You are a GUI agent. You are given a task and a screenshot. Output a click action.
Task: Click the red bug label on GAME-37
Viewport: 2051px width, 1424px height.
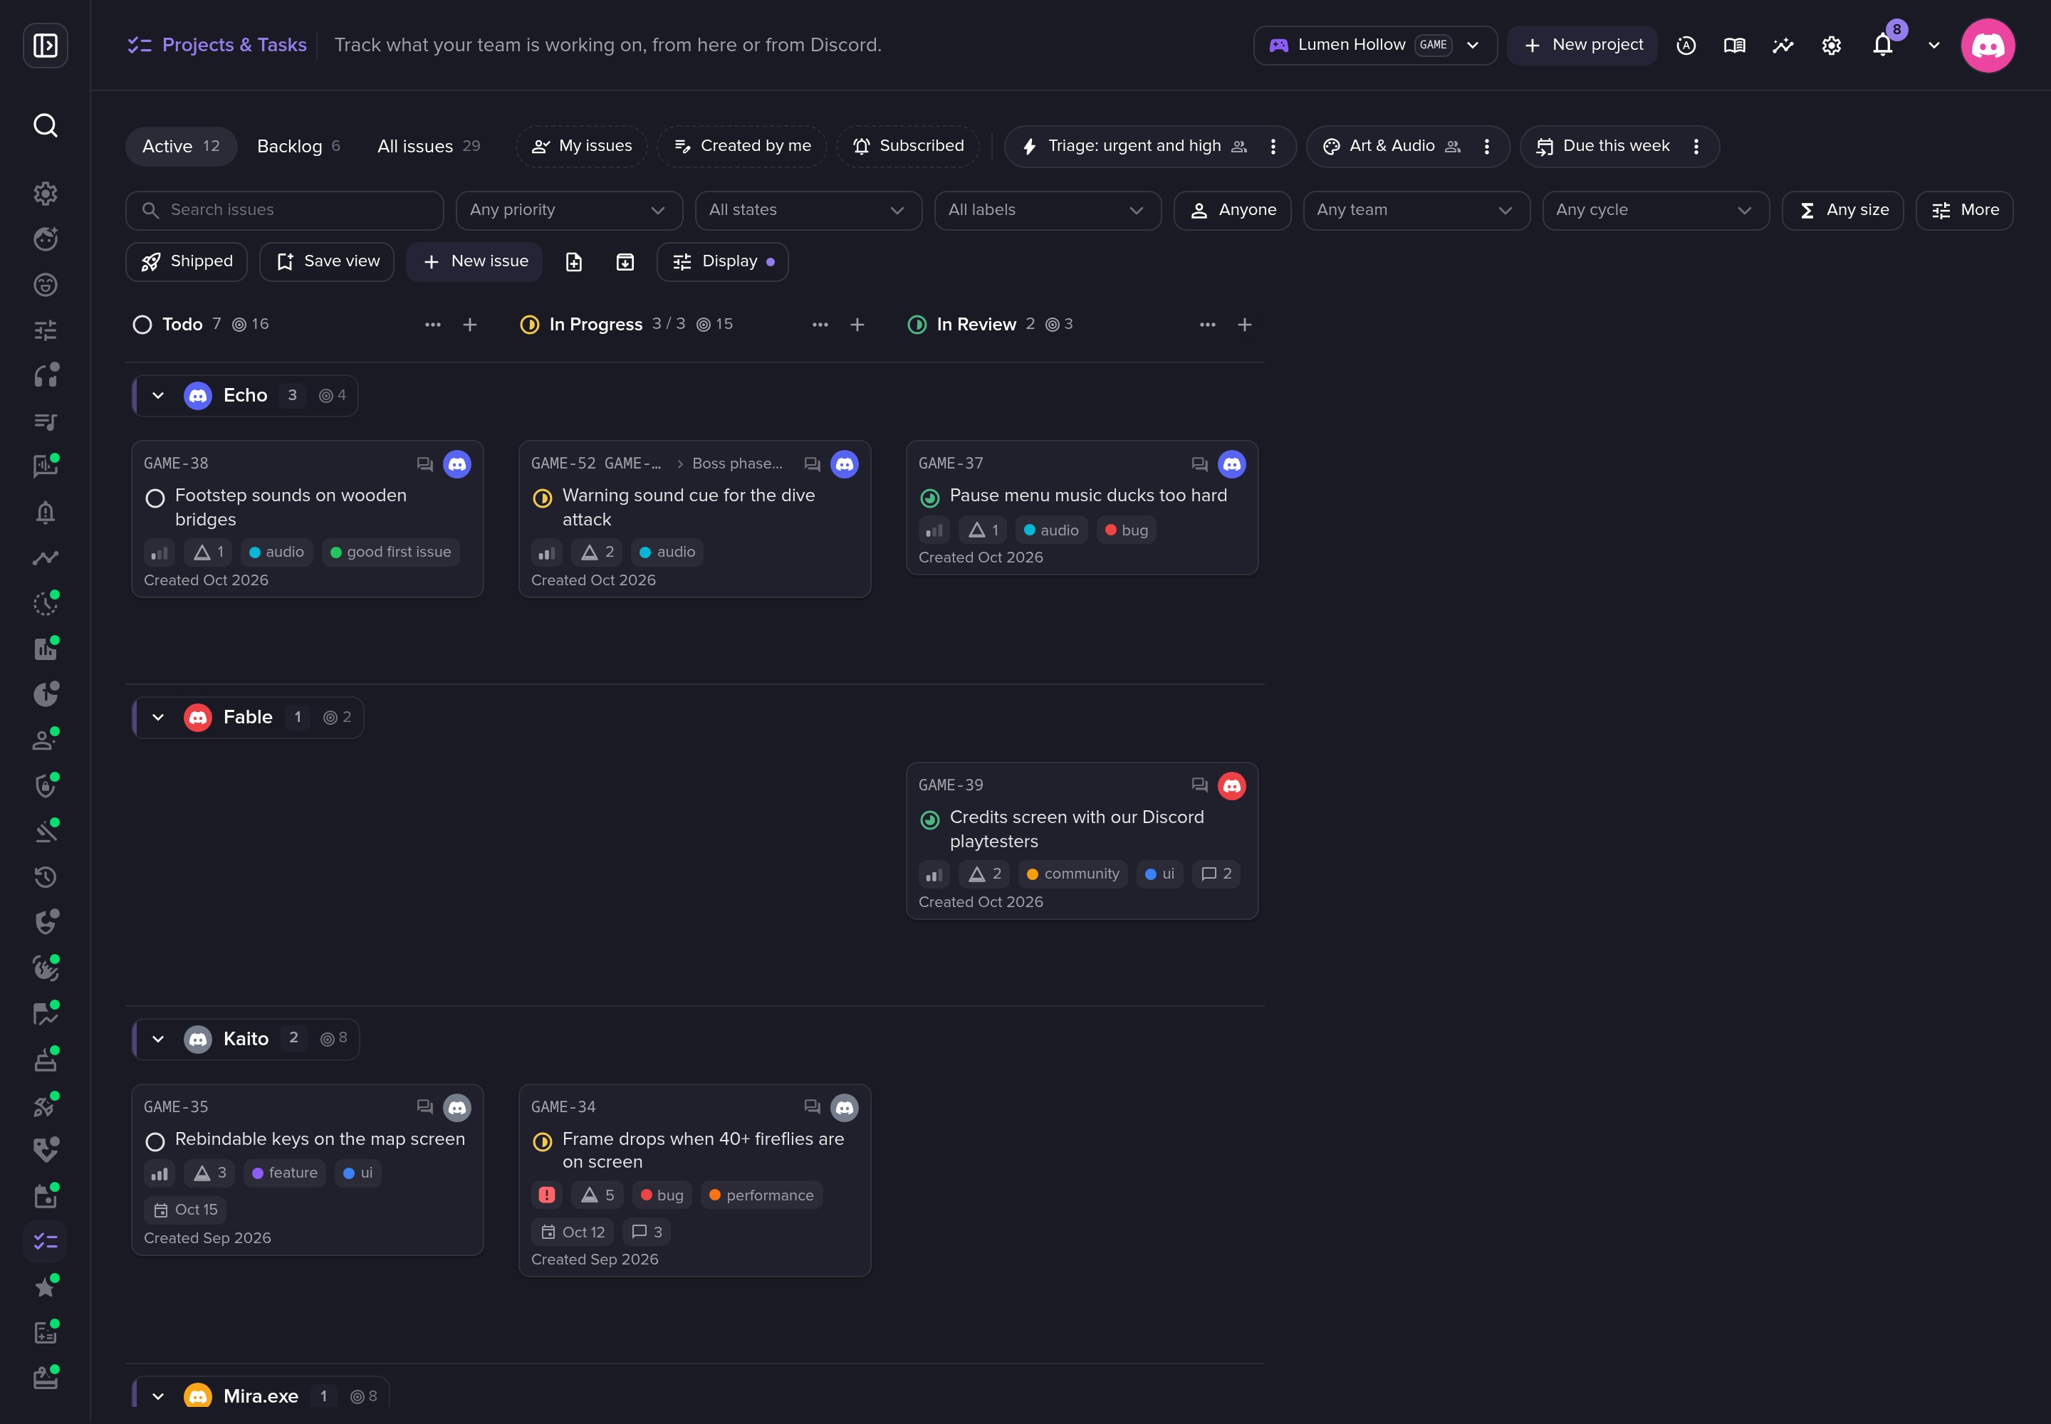click(x=1127, y=530)
